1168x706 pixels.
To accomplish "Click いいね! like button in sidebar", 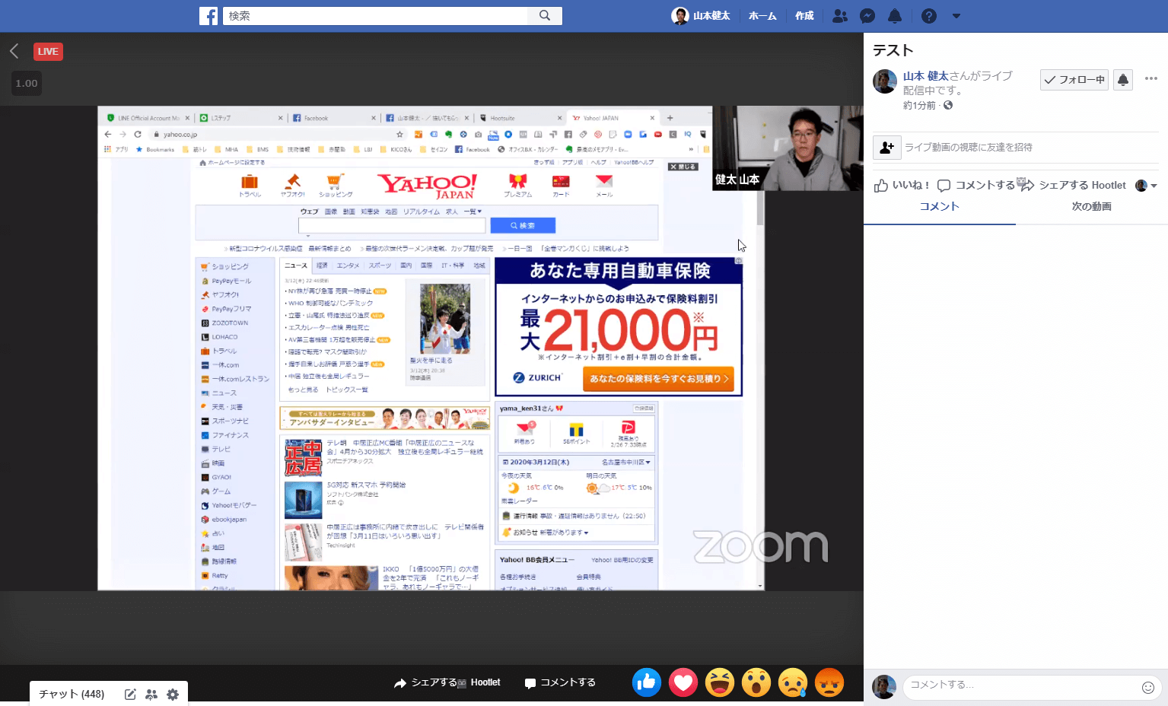I will [x=902, y=186].
